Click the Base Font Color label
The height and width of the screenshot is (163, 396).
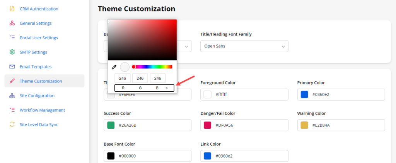[119, 144]
